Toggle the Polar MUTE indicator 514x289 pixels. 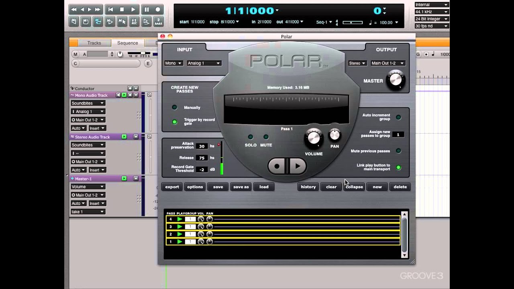[266, 137]
